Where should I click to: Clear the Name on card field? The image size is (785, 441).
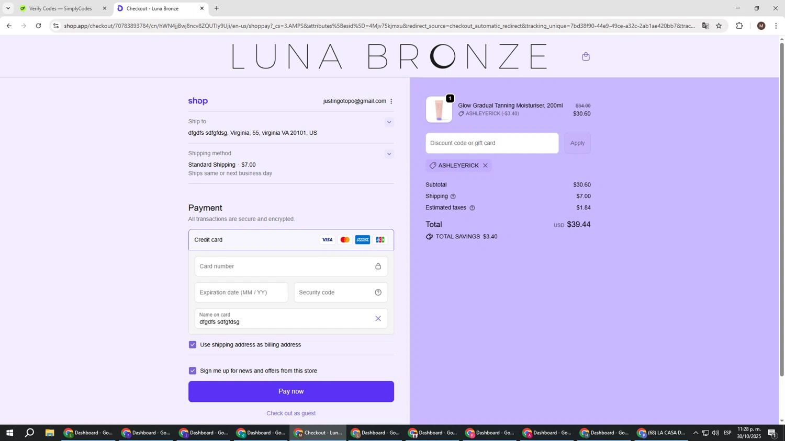(378, 319)
